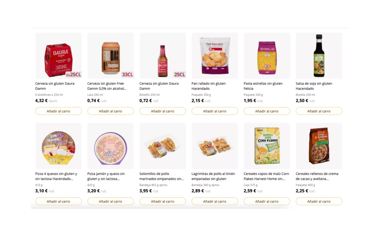View Corn Flakes Harvest Home box image

(x=267, y=146)
